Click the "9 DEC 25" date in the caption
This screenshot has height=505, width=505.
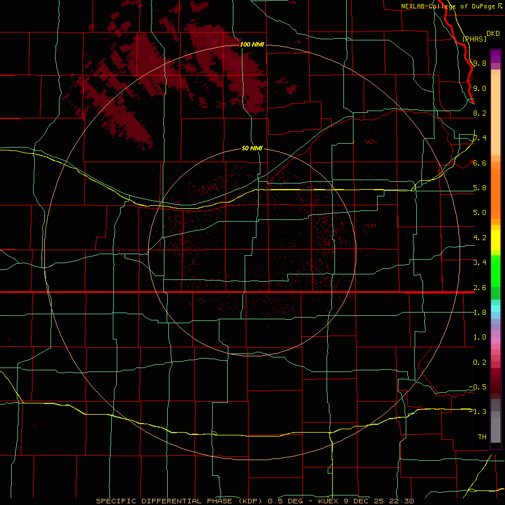tap(364, 501)
